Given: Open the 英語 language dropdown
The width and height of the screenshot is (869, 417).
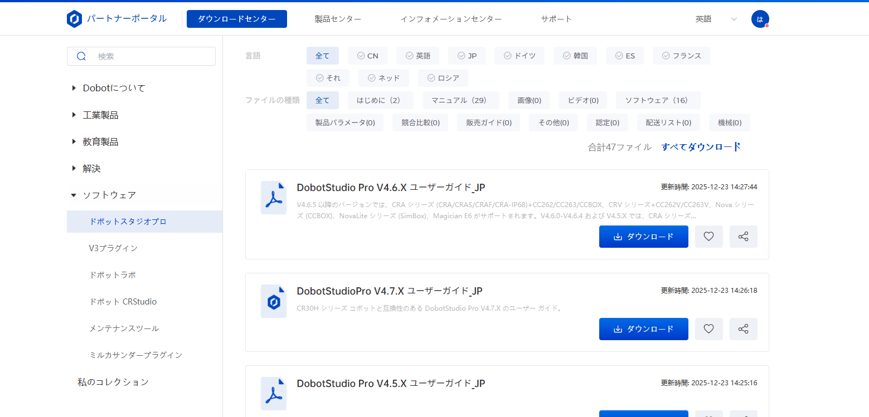Looking at the screenshot, I should 716,19.
